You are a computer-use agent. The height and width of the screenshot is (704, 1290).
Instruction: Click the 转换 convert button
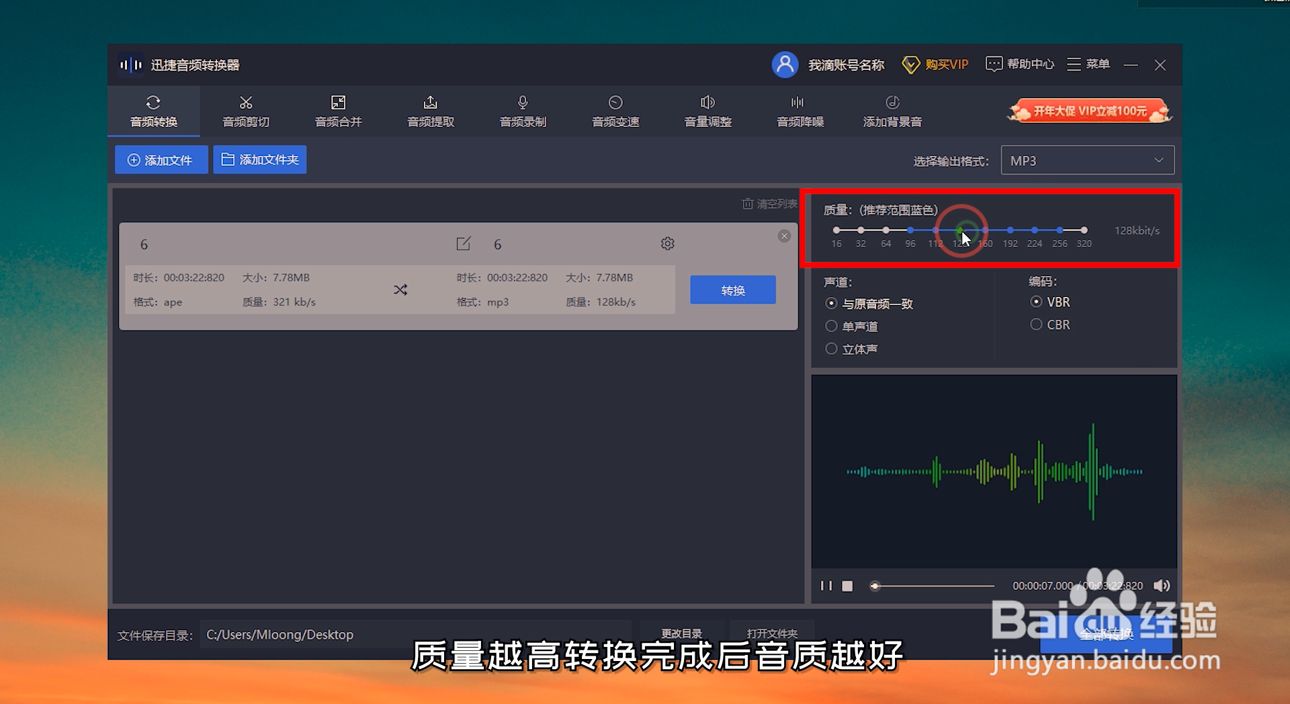(x=732, y=290)
